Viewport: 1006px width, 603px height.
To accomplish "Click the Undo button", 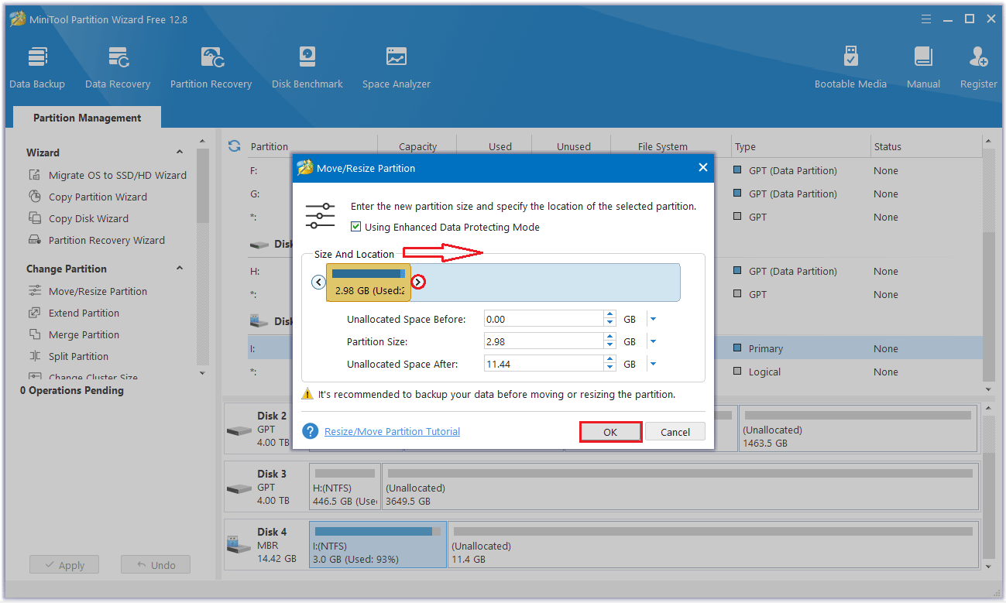I will [x=156, y=565].
